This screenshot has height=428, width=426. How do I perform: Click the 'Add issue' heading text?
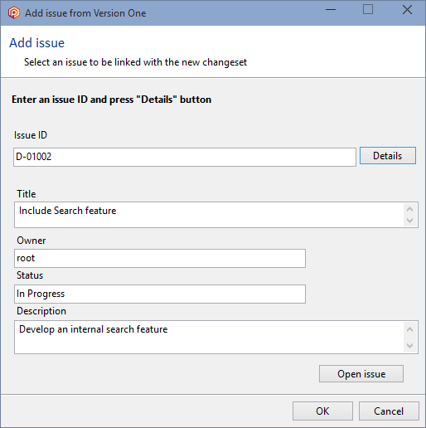[37, 43]
